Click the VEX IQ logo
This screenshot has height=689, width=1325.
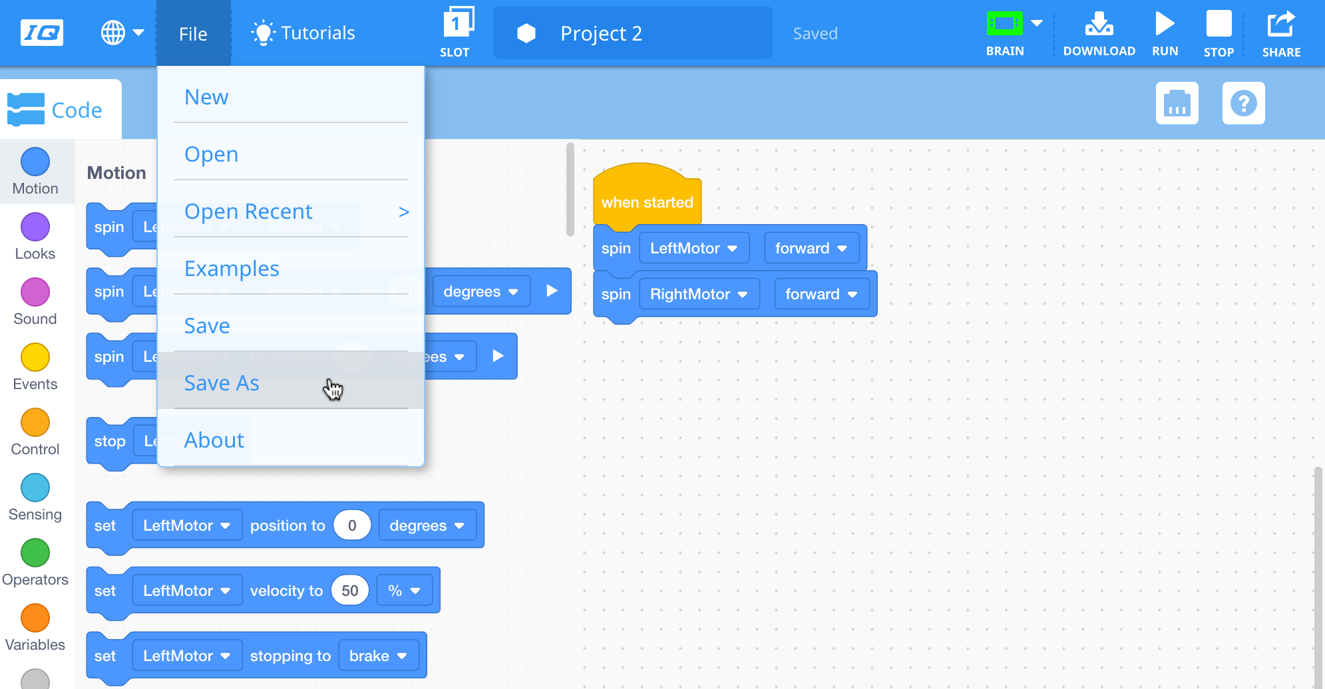tap(41, 32)
